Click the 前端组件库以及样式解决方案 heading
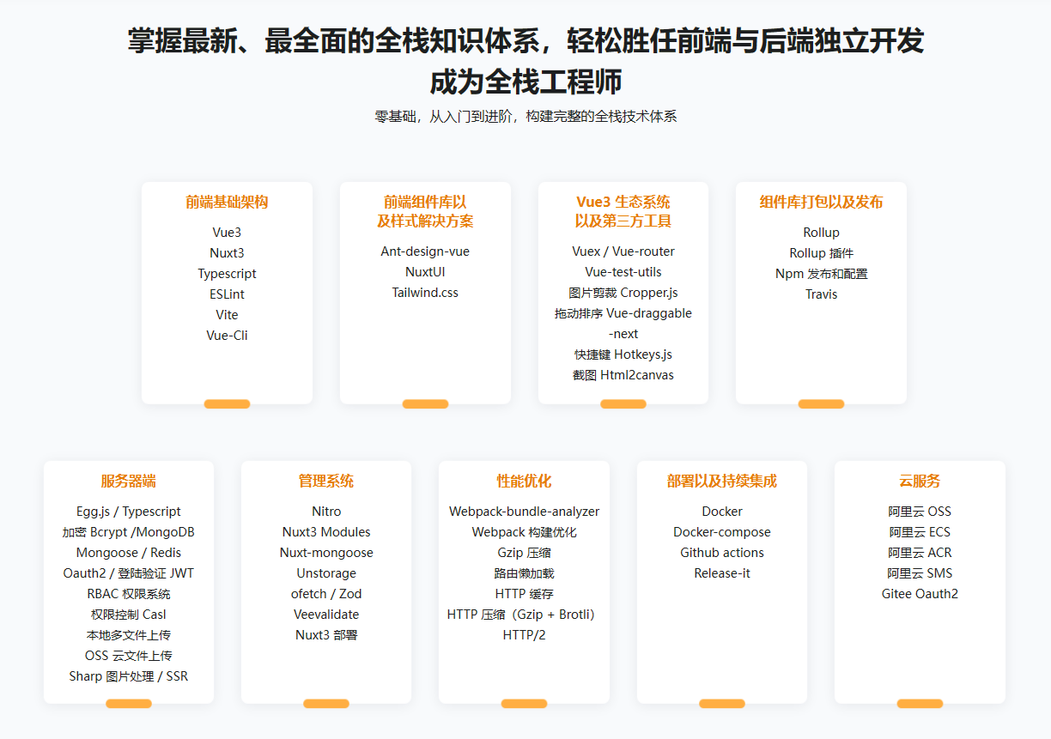The height and width of the screenshot is (739, 1051). point(425,212)
